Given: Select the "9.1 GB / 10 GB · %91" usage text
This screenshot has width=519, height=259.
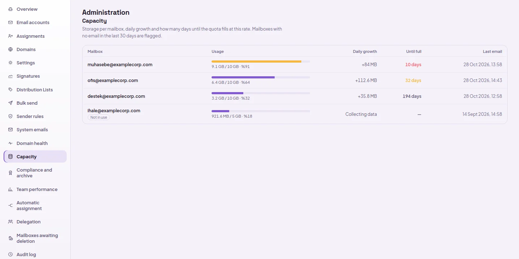Looking at the screenshot, I should pos(231,67).
